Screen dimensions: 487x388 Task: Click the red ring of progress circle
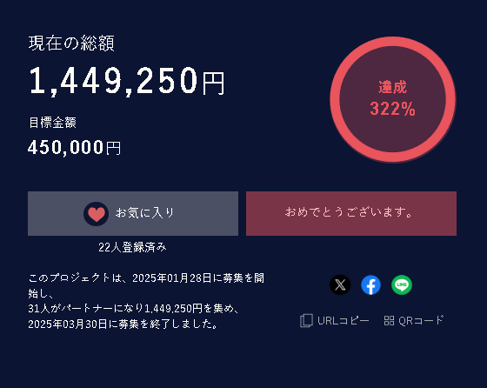393,42
